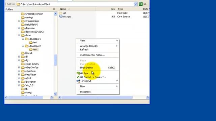This screenshot has height=121, width=216.
Task: Click the Git Commit arrow icon
Action: point(78,77)
